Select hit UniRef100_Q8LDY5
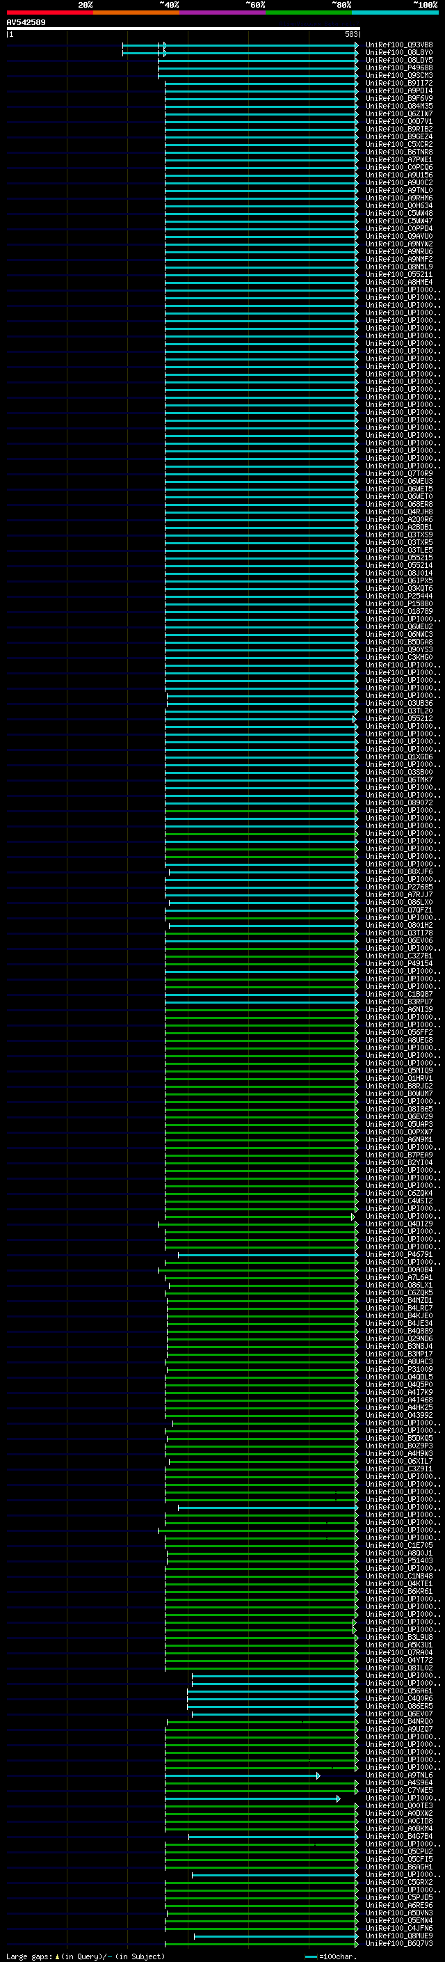 [399, 60]
